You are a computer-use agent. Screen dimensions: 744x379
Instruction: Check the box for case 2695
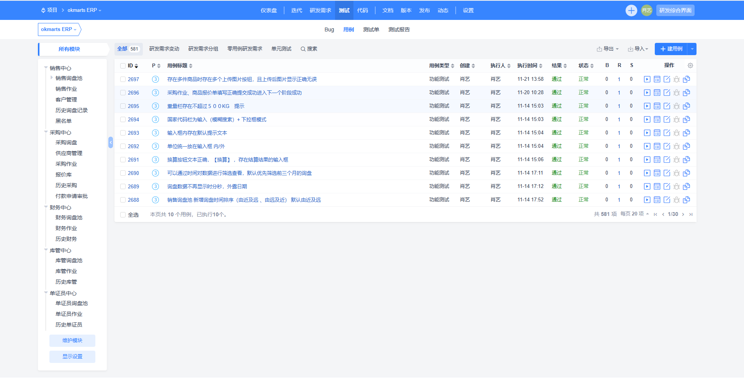(123, 106)
